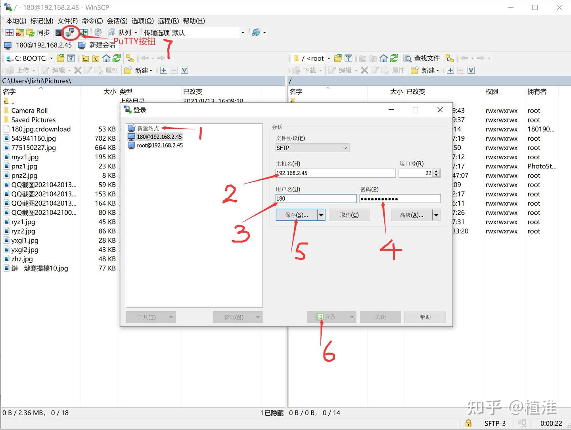Open preferences gear icon in main toolbar
This screenshot has height=430, width=571.
[98, 32]
